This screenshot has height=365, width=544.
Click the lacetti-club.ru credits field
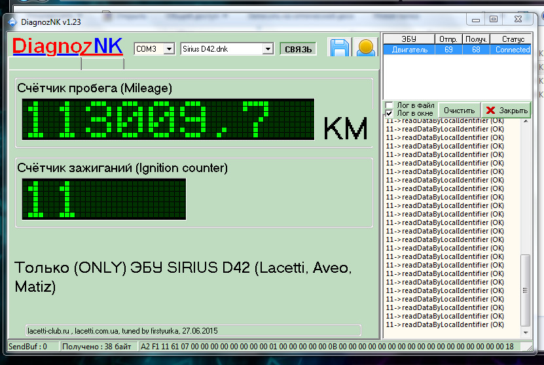coord(193,331)
